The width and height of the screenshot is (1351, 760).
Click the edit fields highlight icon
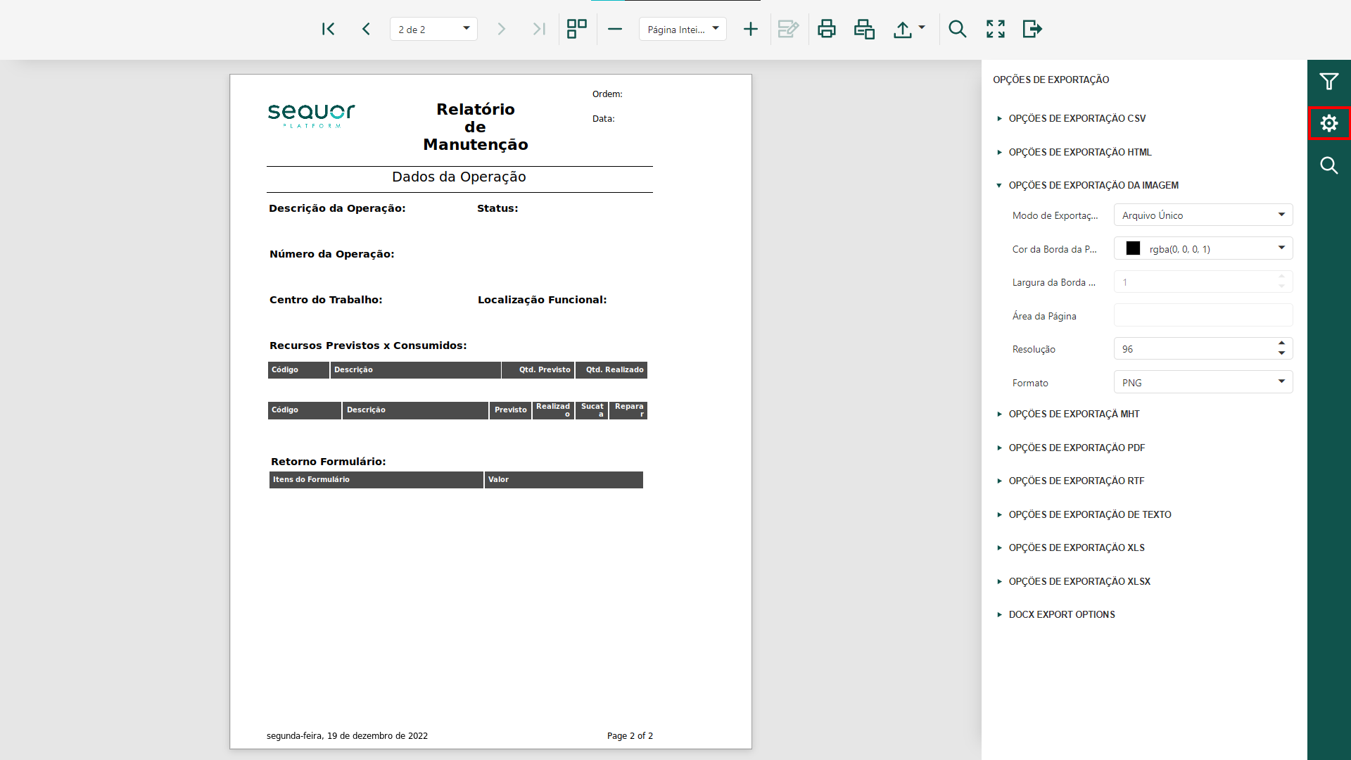tap(788, 29)
